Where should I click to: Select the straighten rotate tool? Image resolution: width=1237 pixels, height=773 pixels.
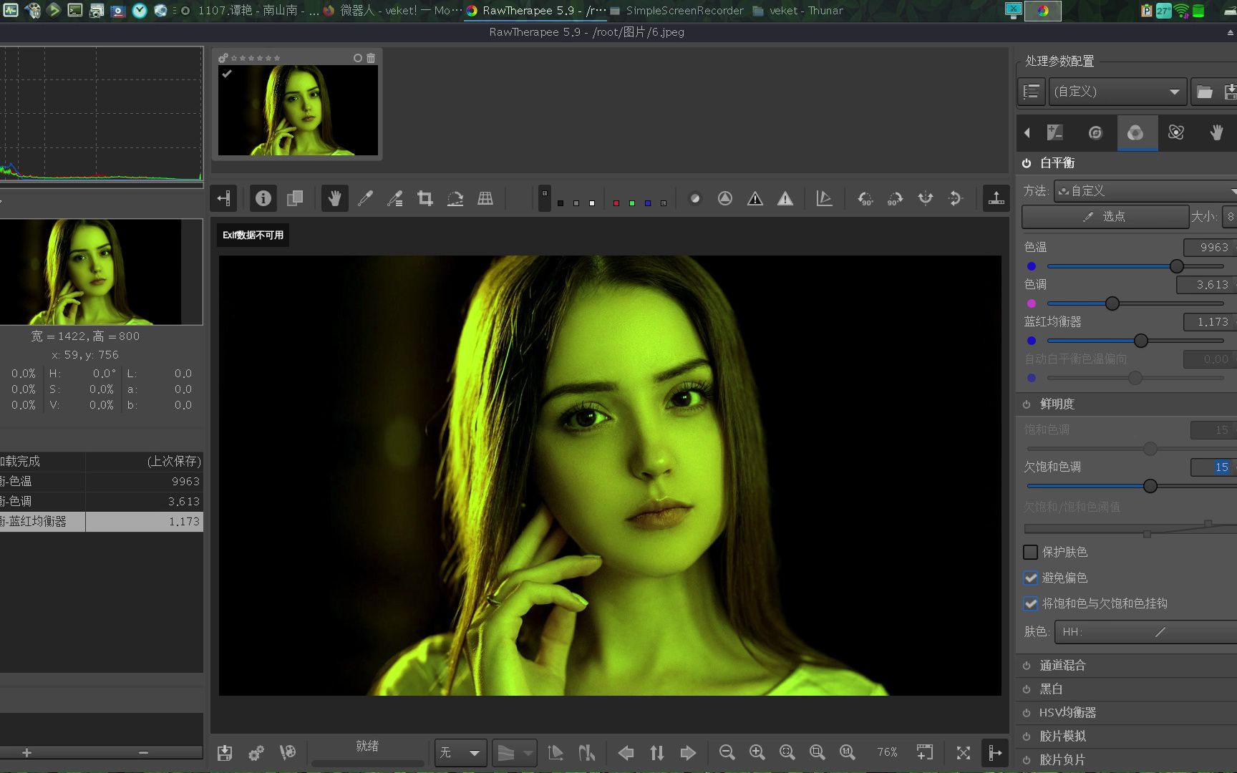[455, 198]
